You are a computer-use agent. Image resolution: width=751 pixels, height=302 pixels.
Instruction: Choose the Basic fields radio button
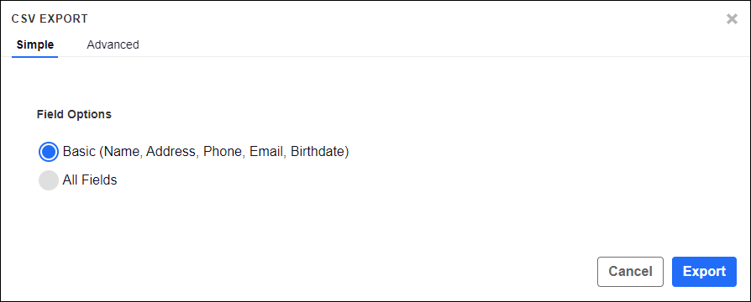49,152
